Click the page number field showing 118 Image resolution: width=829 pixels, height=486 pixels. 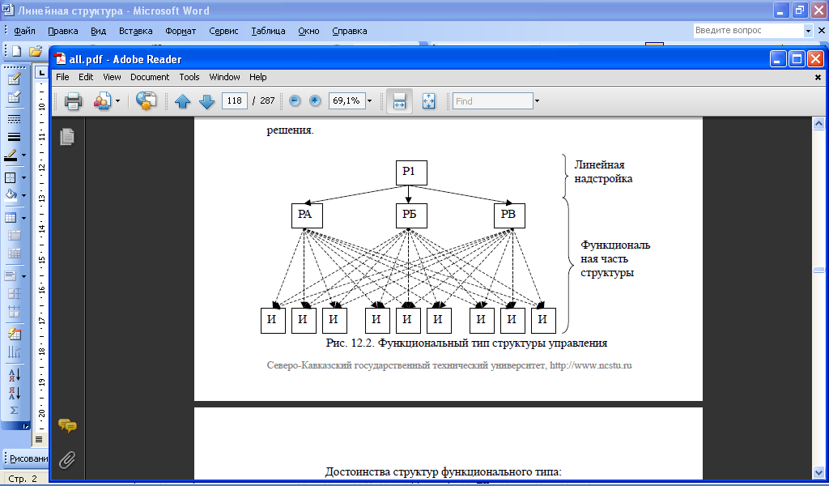(x=235, y=100)
